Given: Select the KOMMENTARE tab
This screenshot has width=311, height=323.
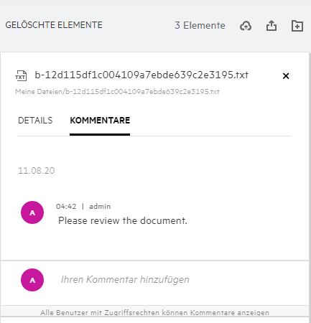Looking at the screenshot, I should coord(100,121).
